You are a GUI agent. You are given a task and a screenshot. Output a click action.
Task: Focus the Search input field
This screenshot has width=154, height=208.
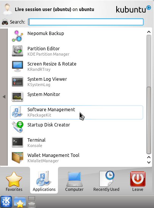pyautogui.click(x=86, y=22)
